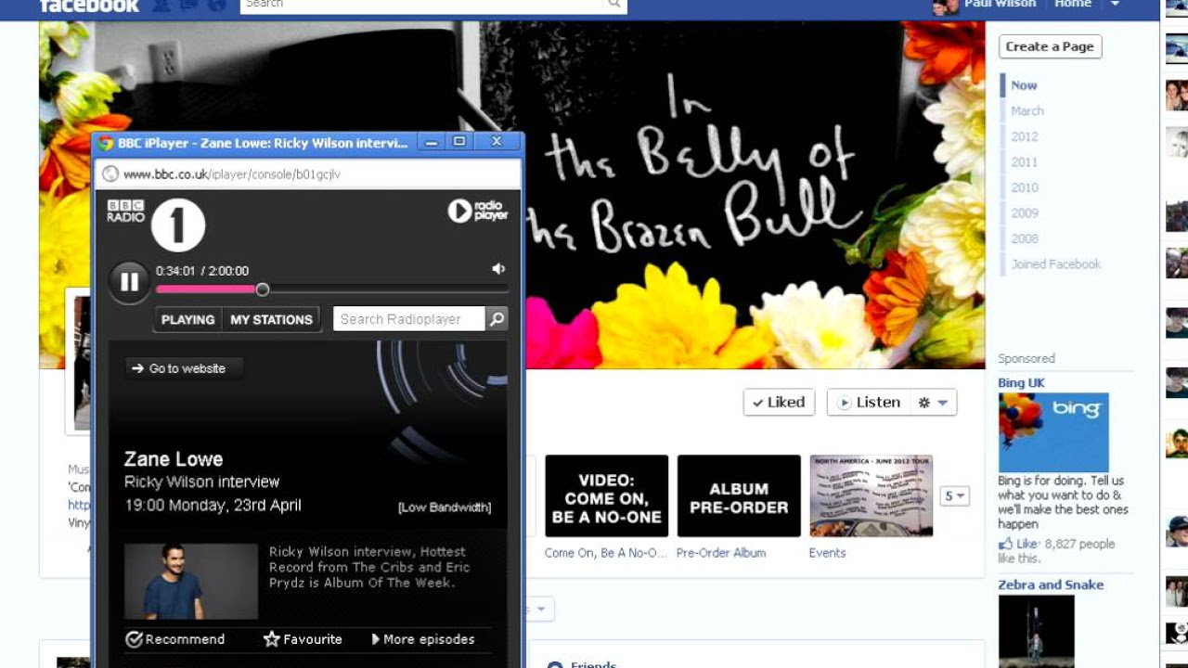Click the Listen button
1188x668 pixels.
[868, 402]
